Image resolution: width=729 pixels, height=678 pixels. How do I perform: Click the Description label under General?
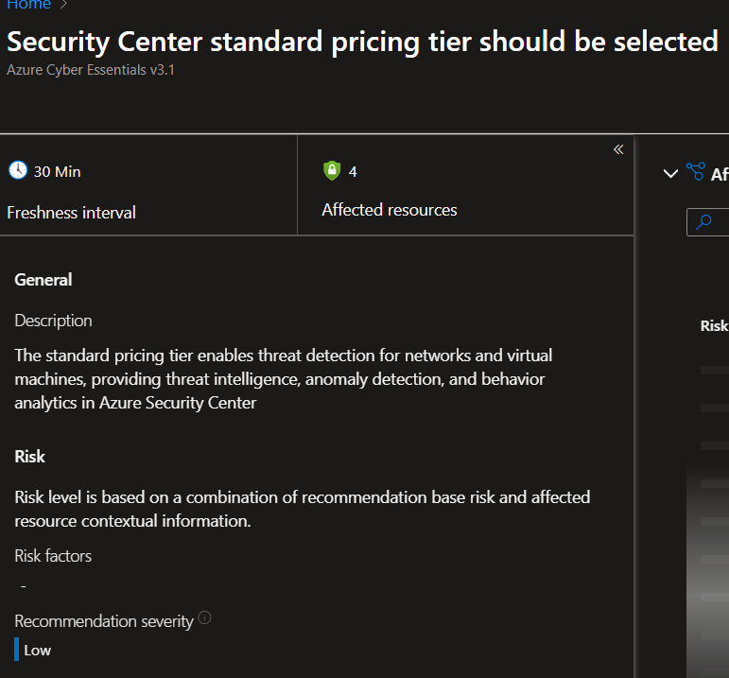click(x=53, y=321)
